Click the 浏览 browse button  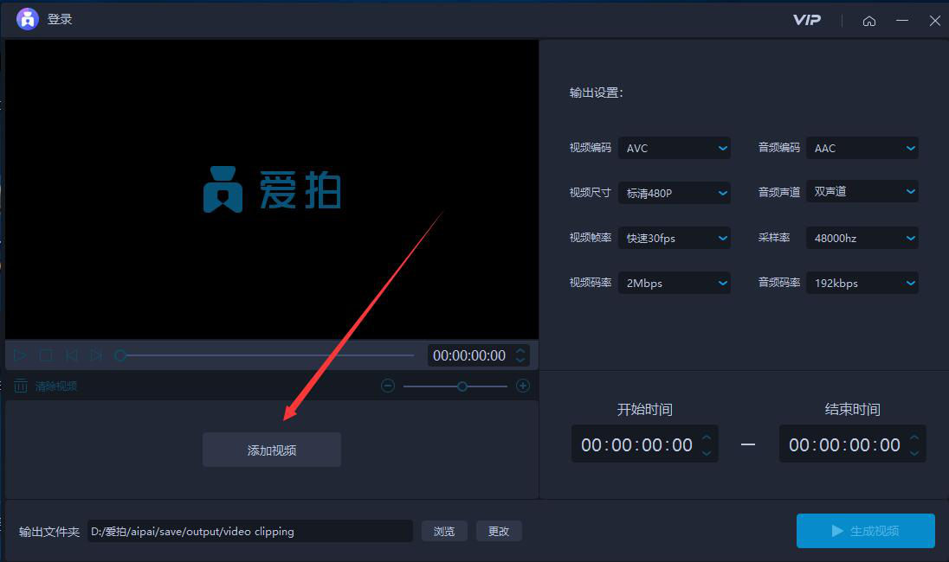coord(444,531)
